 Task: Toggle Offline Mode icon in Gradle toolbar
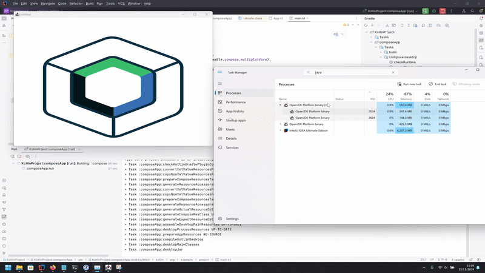pos(438,25)
